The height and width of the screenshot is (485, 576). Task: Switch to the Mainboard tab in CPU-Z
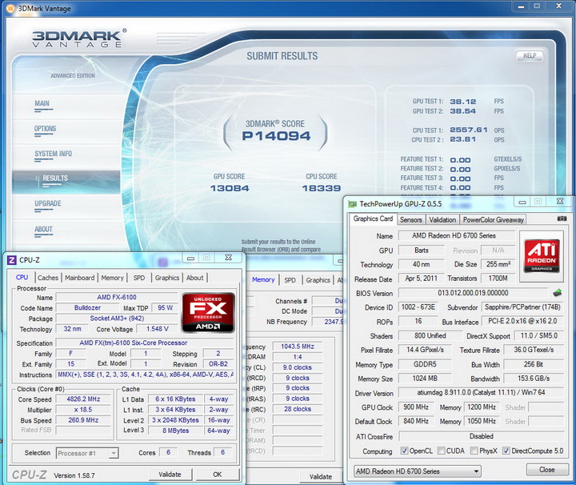[80, 278]
